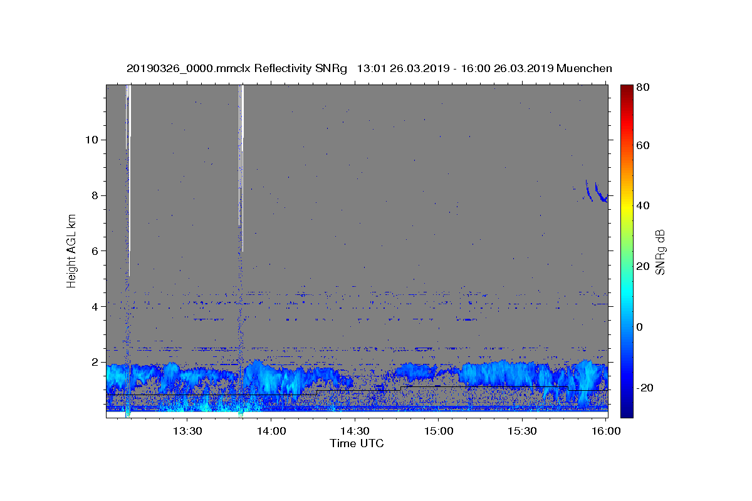Click the 14:30 time tick label
The height and width of the screenshot is (501, 752).
(x=355, y=431)
